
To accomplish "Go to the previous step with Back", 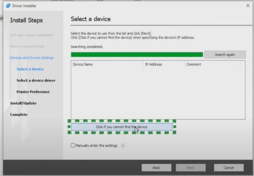I will [156, 167].
